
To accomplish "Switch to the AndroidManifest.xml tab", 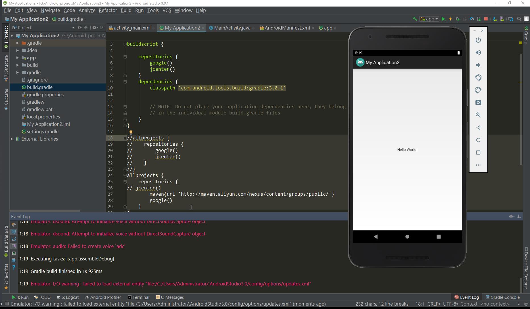I will pos(287,28).
